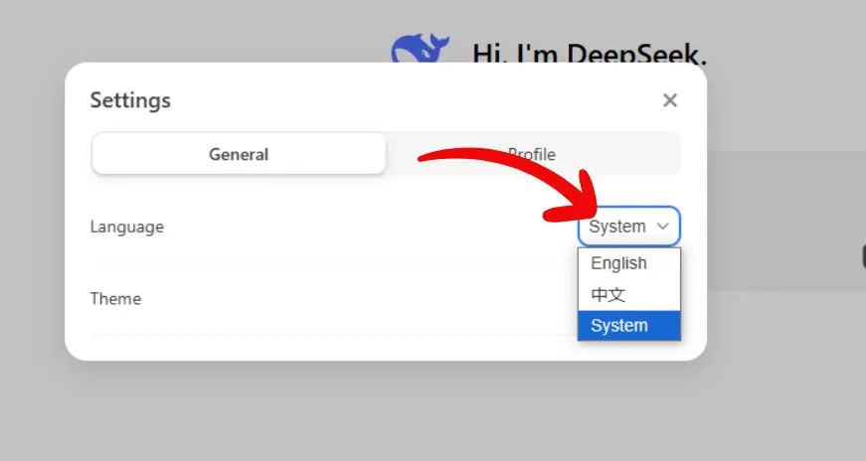866x461 pixels.
Task: Click the Language label
Action: coord(127,227)
